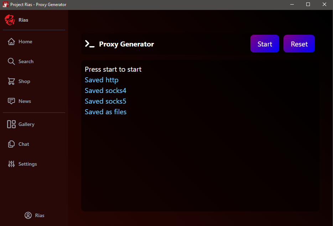The image size is (333, 226).
Task: Click the "Saved socks5" log line
Action: 105,101
